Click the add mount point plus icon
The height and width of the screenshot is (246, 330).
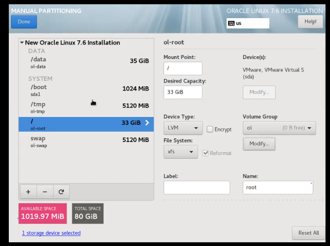(x=28, y=192)
